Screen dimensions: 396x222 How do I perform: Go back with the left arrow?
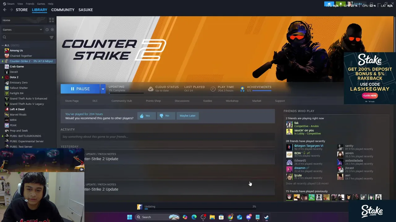coord(5,10)
